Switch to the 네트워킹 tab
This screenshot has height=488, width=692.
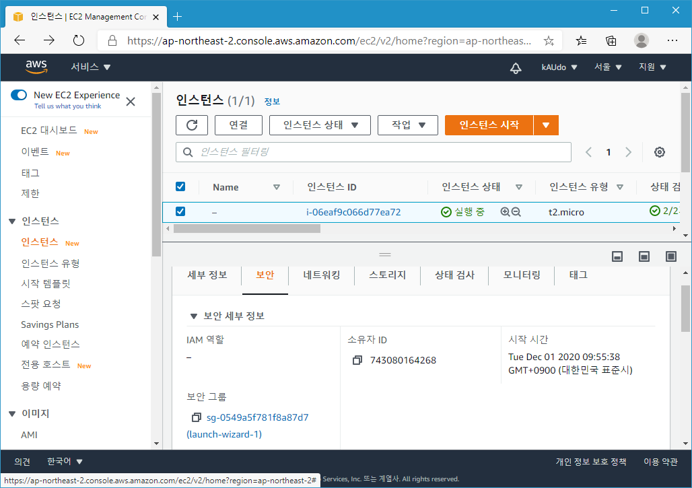tap(321, 275)
